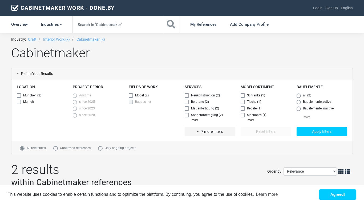This screenshot has width=364, height=204.
Task: Expand the 7 more filters section
Action: click(210, 131)
